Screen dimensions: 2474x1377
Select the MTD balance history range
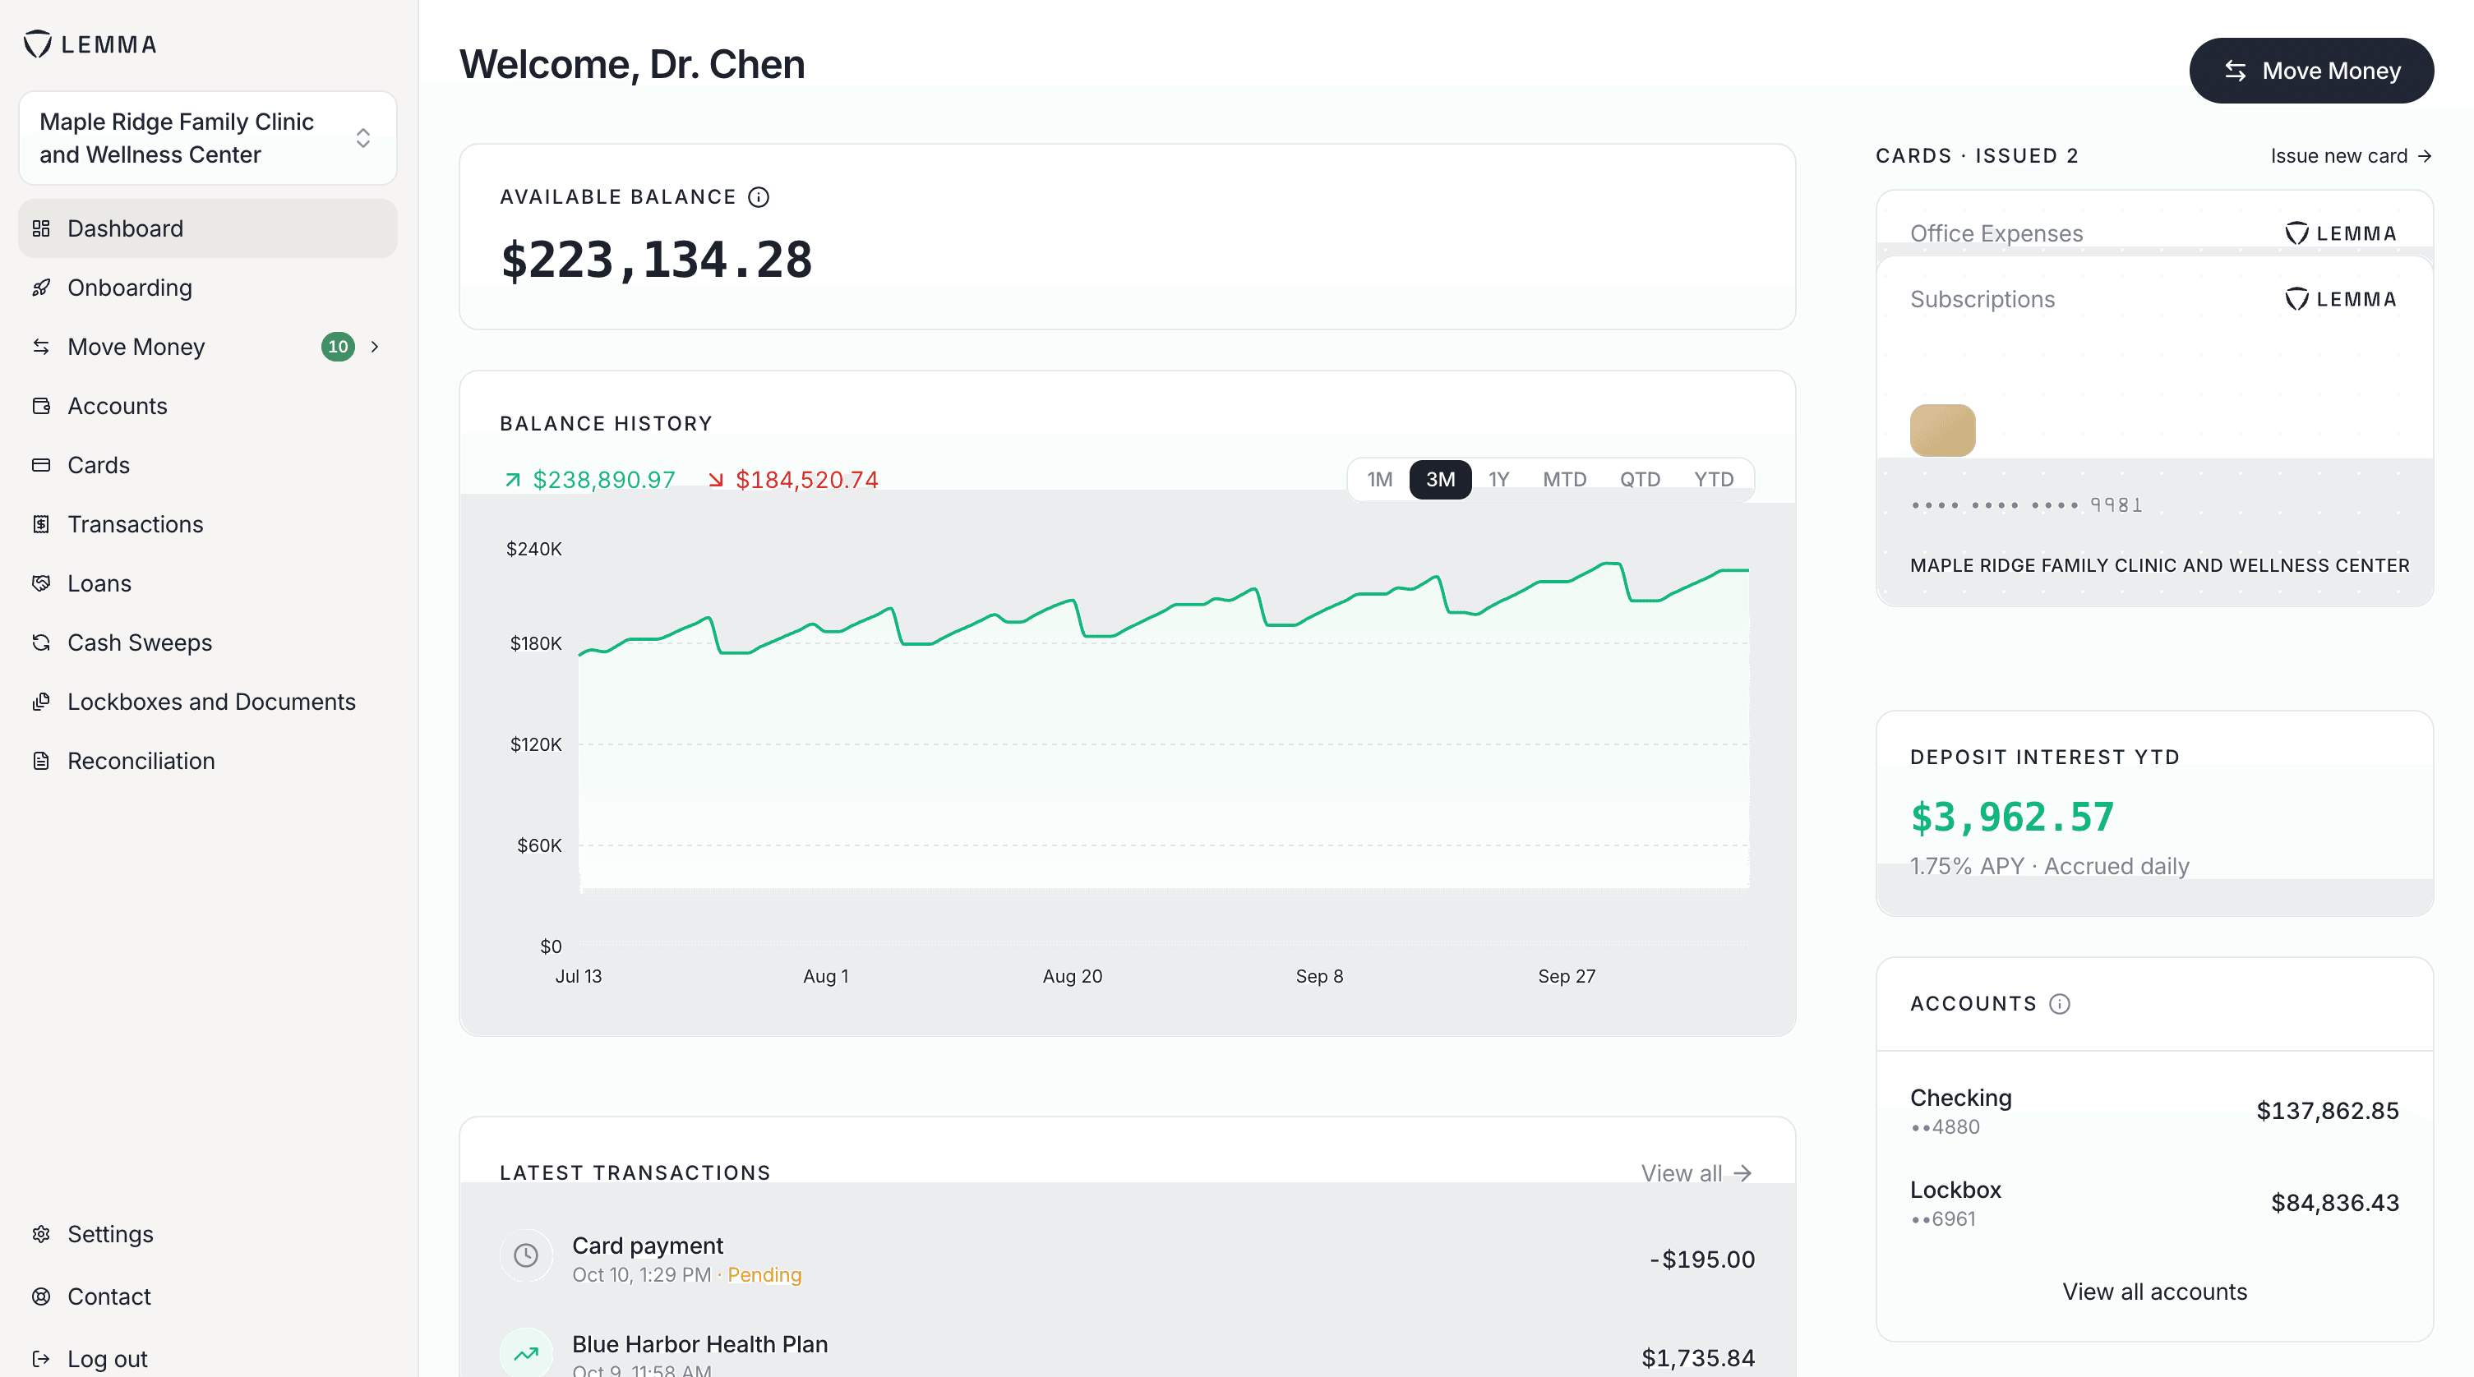point(1564,479)
